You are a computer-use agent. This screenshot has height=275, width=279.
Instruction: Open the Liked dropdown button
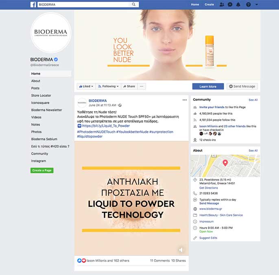click(x=86, y=86)
